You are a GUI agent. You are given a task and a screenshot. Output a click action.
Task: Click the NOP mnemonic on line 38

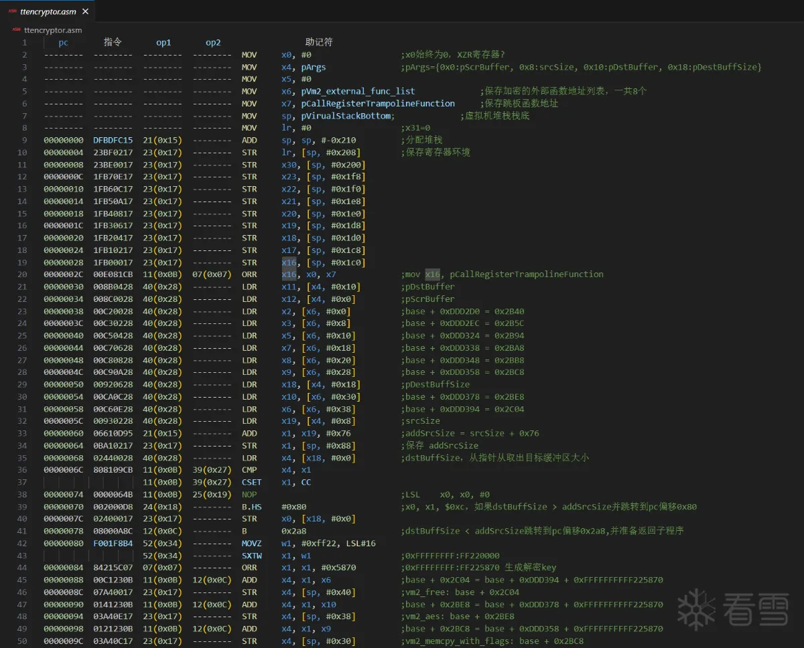[249, 495]
